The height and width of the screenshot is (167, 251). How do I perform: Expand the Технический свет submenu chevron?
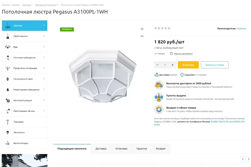44,79
